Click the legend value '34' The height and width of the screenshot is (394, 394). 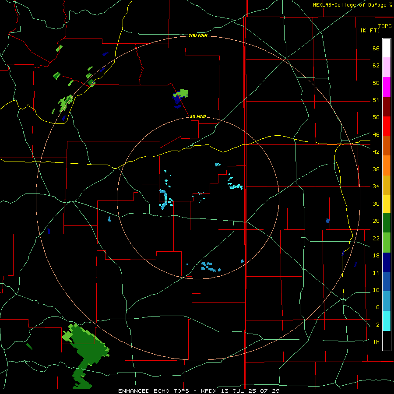click(376, 186)
